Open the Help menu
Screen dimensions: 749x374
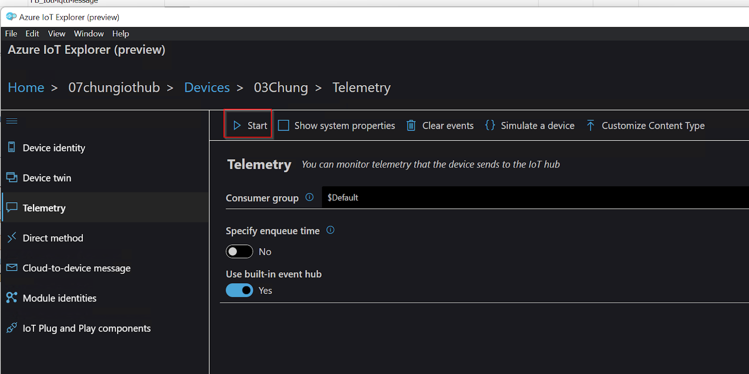[120, 34]
